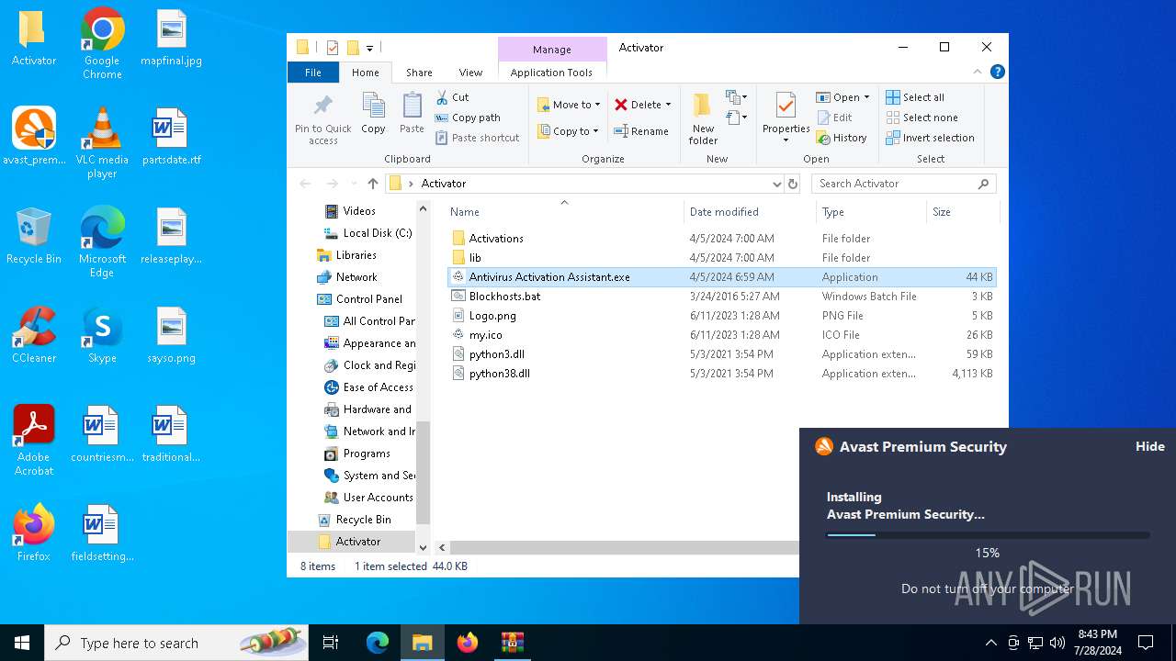Viewport: 1176px width, 661px height.
Task: Create a New folder from ribbon
Action: [703, 118]
